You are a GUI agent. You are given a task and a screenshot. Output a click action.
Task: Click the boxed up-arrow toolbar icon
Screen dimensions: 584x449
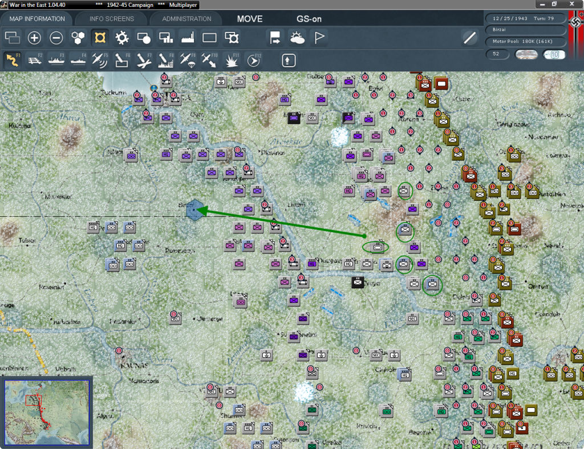[x=288, y=60]
